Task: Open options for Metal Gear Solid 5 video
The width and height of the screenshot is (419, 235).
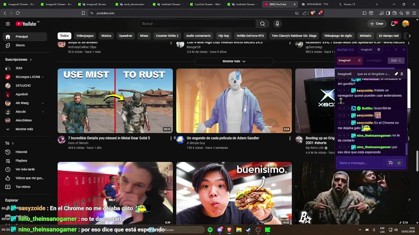Action: [x=171, y=138]
